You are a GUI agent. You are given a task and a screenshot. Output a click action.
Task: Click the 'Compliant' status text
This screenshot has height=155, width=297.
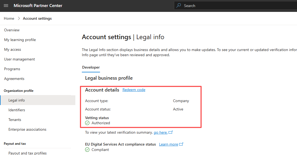(100, 150)
